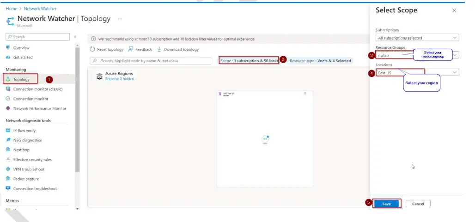
Task: Open the Locations dropdown showing East US
Action: (417, 72)
